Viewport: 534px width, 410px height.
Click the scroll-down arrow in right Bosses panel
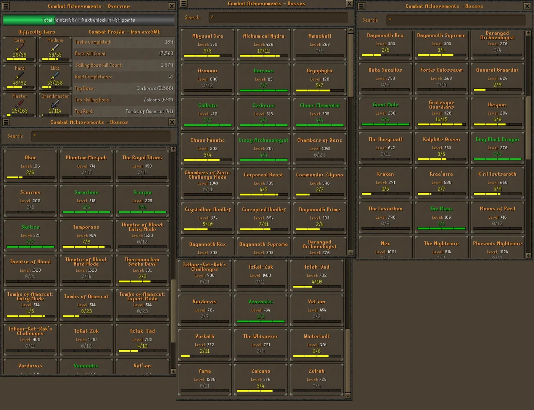point(528,255)
